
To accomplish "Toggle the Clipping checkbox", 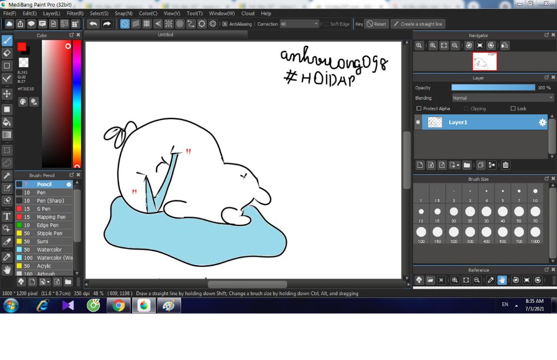I will (466, 108).
